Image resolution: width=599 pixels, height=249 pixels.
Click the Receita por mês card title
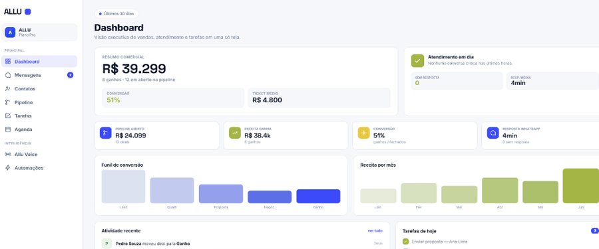tap(378, 165)
